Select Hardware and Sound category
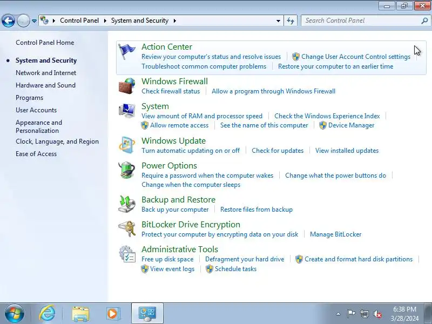This screenshot has height=324, width=432. click(45, 85)
